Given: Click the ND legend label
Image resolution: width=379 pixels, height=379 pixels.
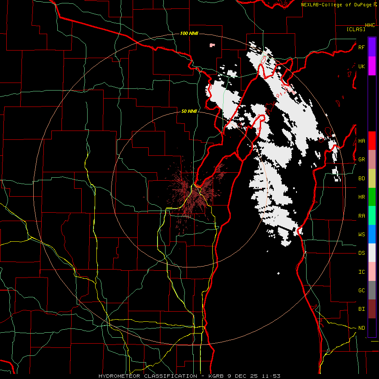Looking at the screenshot, I should pos(361,328).
